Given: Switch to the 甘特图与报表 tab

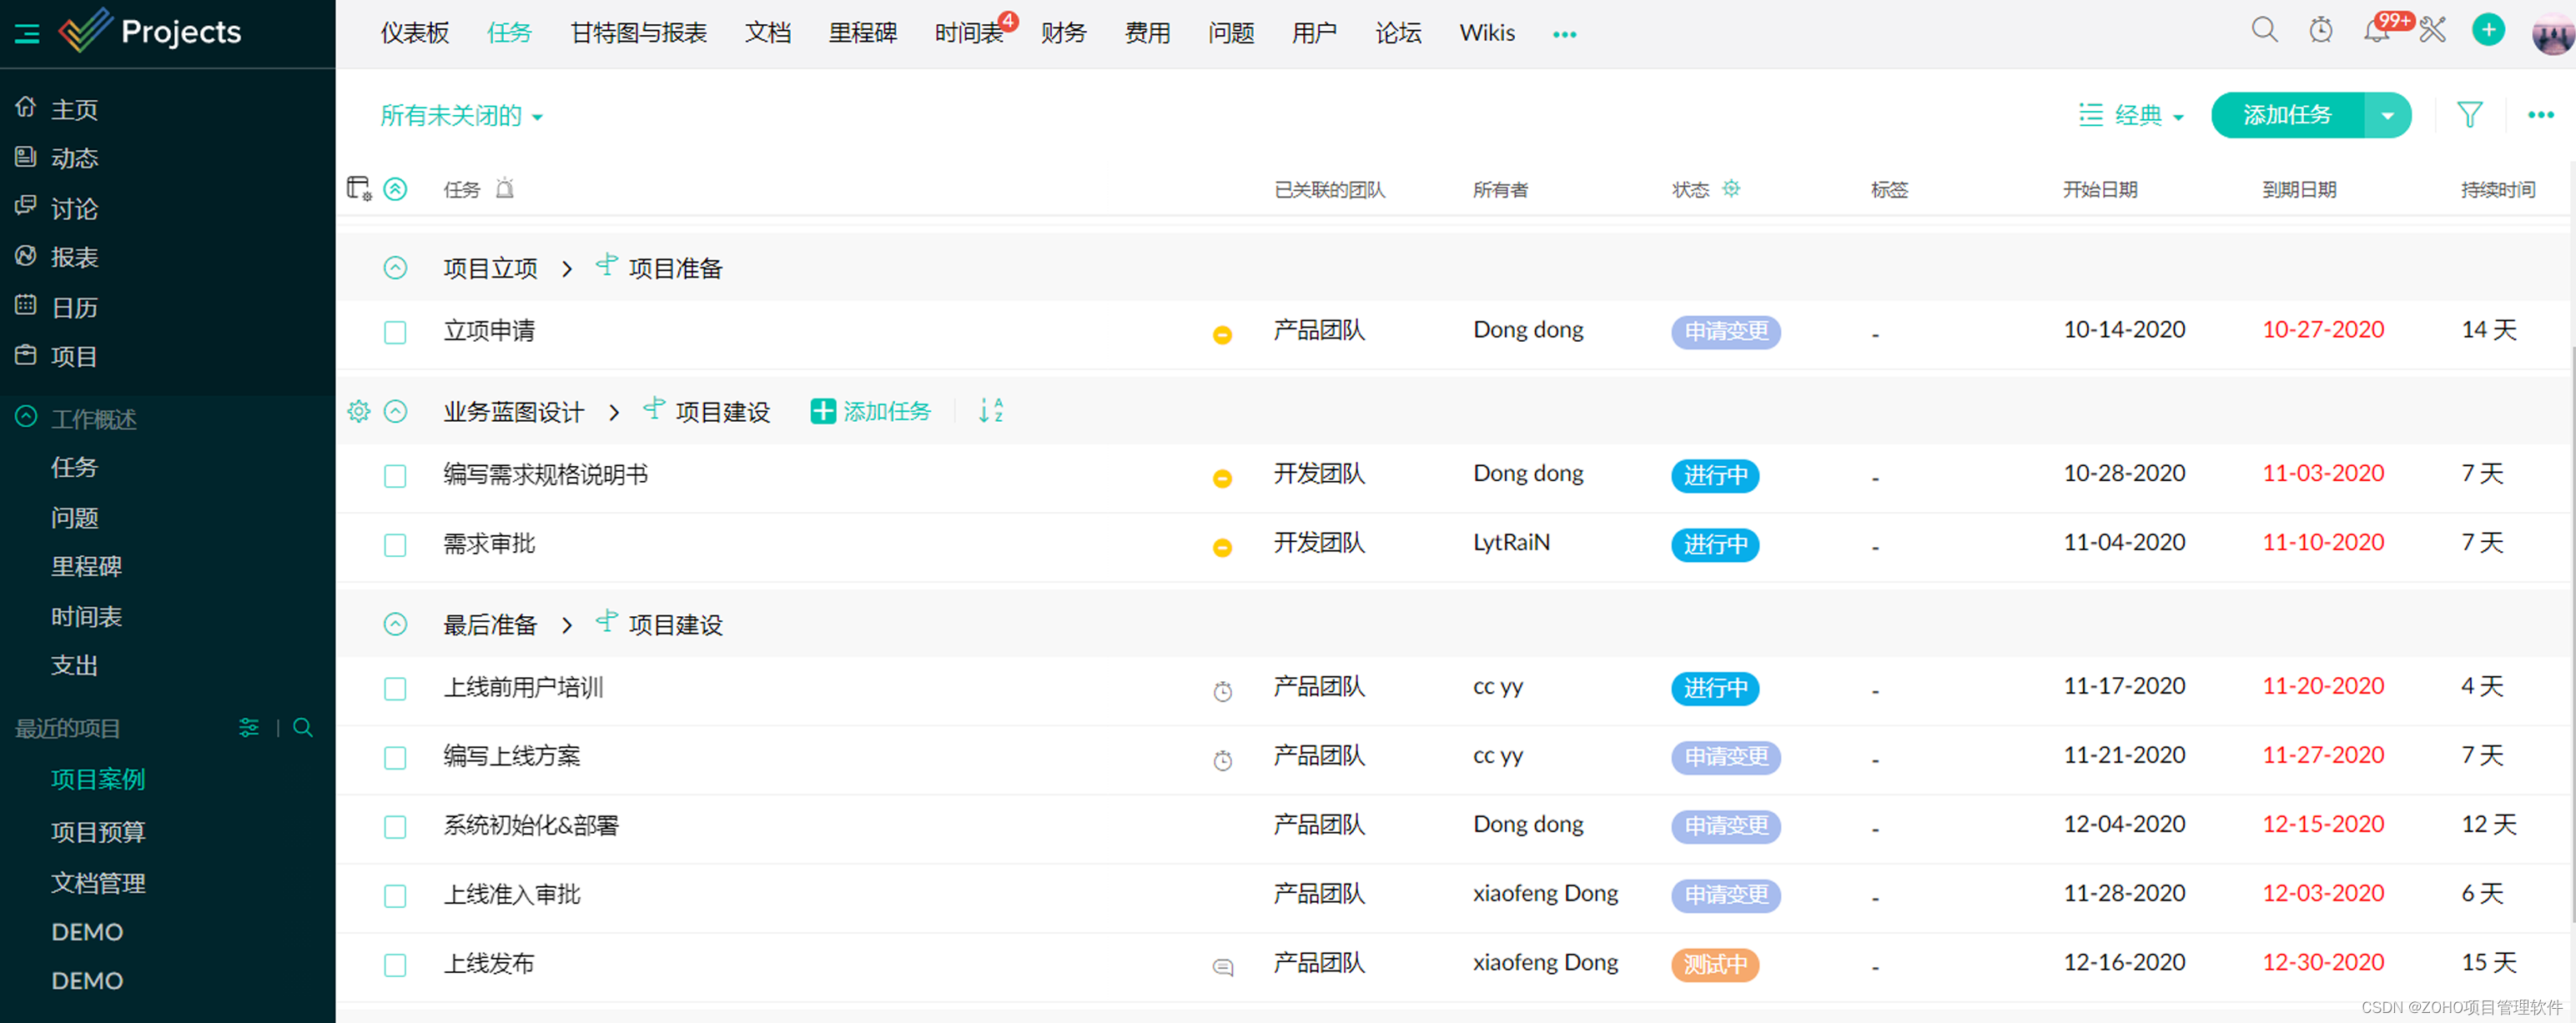Looking at the screenshot, I should click(638, 33).
